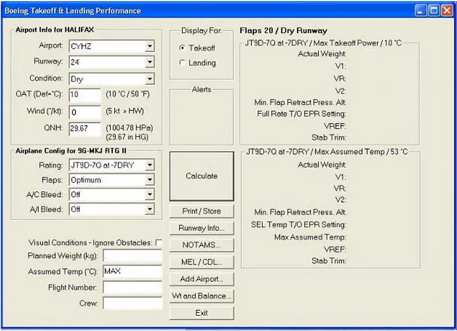Screen dimensions: 457x331
Task: Click the 'Max Assumed Temp:' label
Action: point(310,237)
